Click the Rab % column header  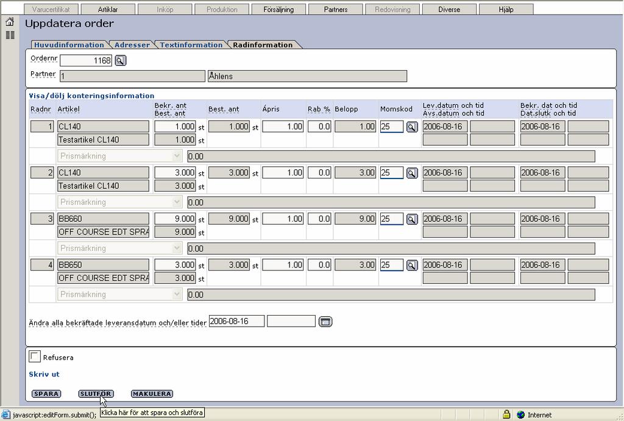[319, 109]
